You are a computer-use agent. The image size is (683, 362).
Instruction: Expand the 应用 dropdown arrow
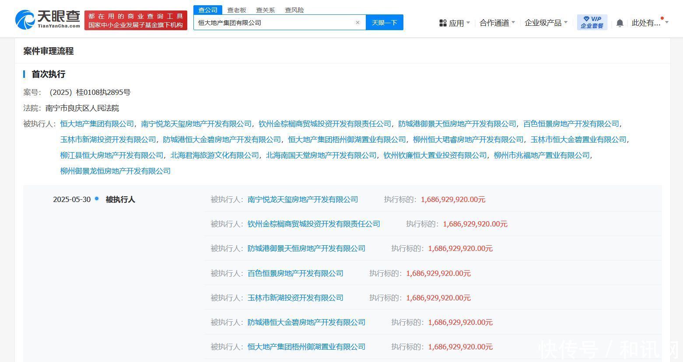[x=468, y=23]
